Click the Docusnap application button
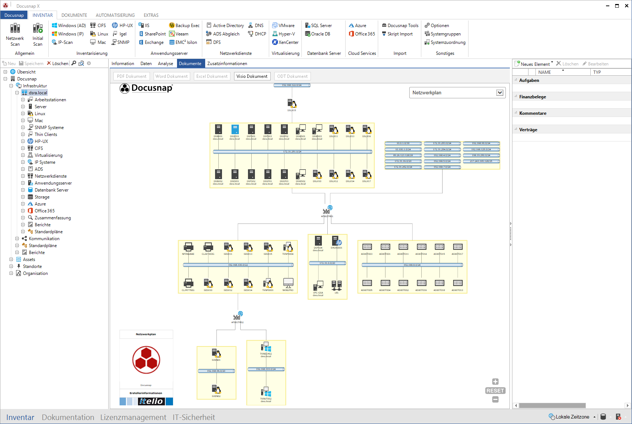This screenshot has height=424, width=632. (x=14, y=15)
